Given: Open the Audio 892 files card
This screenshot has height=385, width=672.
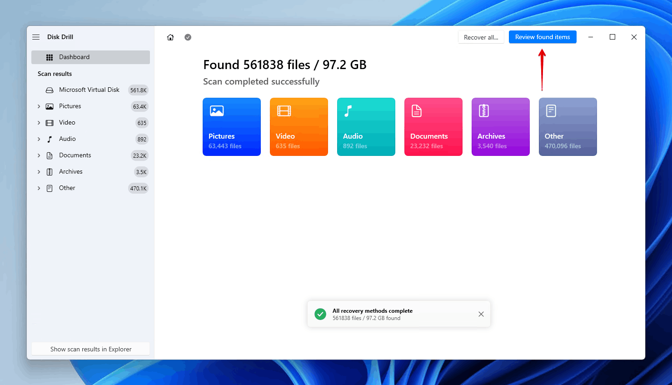Looking at the screenshot, I should click(366, 127).
